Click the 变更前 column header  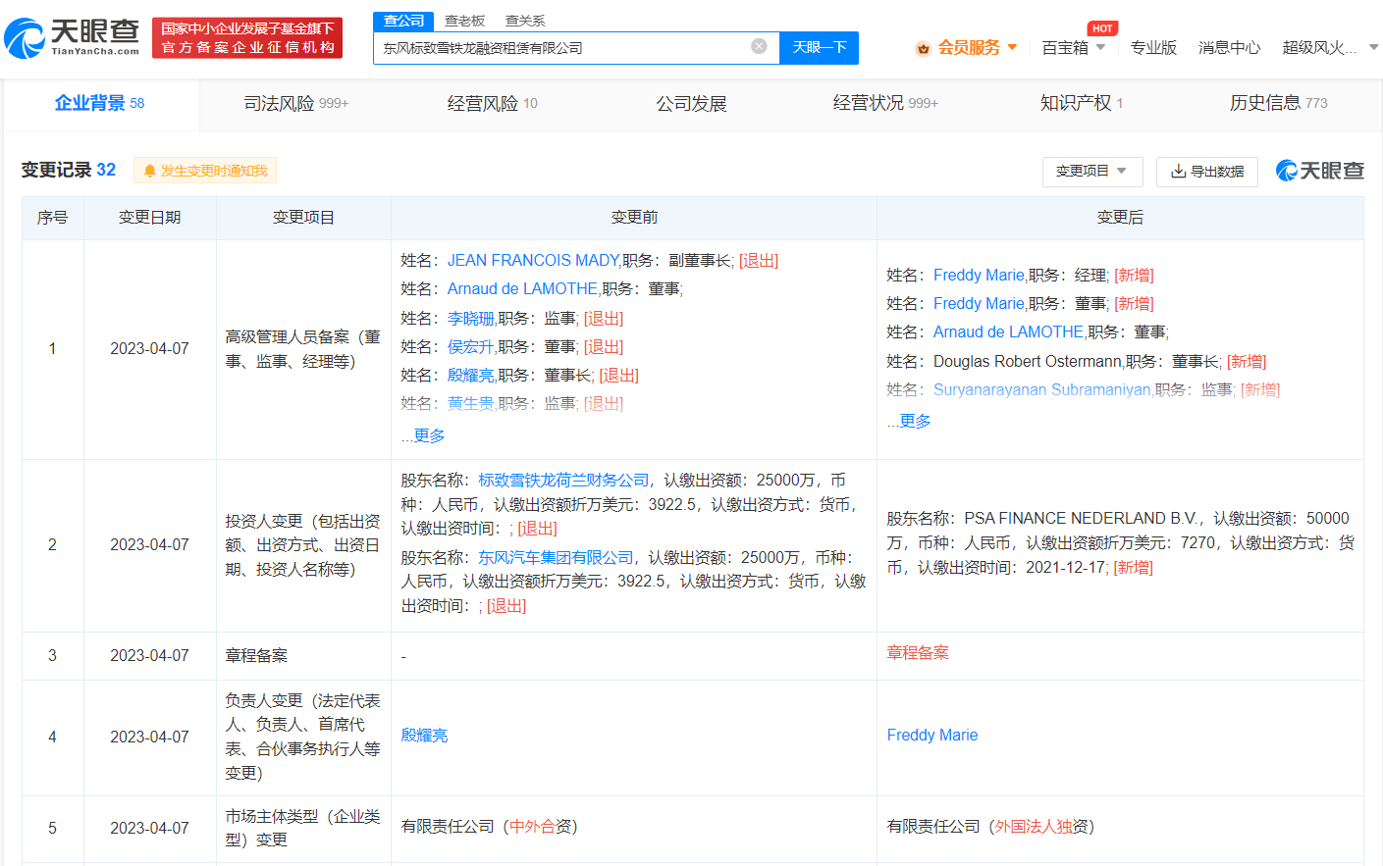(x=634, y=218)
